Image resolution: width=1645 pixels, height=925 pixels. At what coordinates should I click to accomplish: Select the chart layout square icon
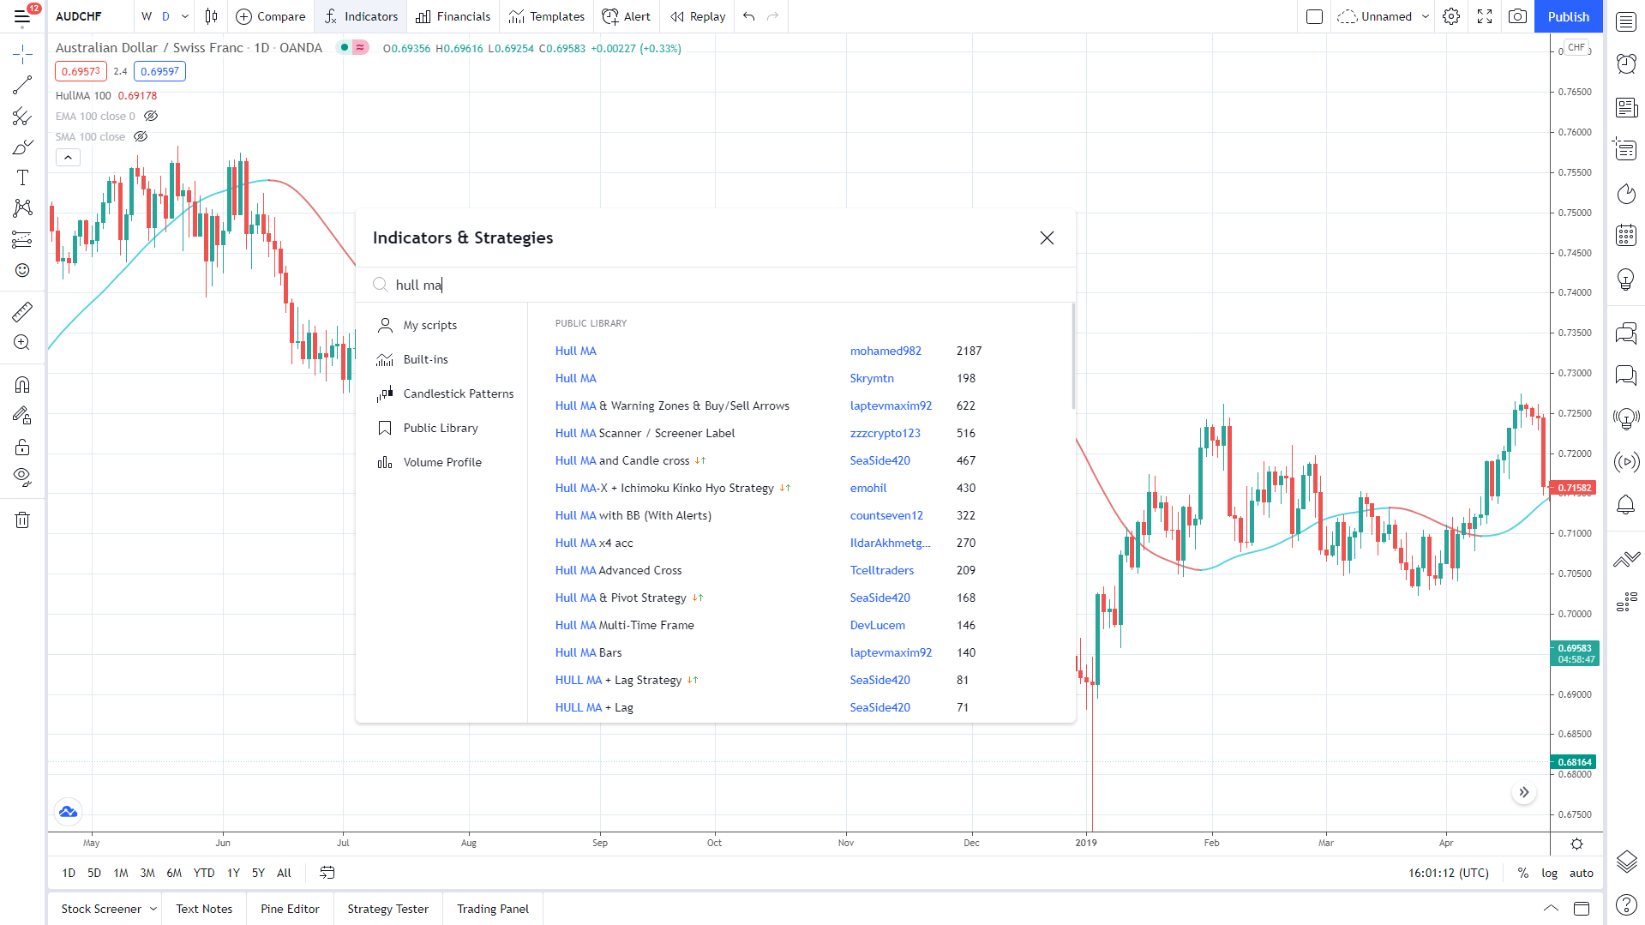(1314, 16)
